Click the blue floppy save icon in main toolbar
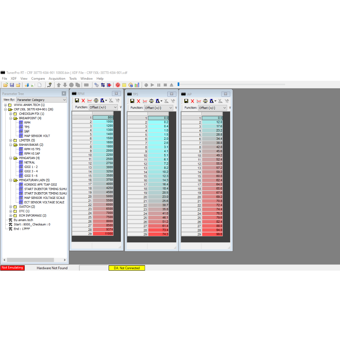The width and height of the screenshot is (340, 340). click(x=12, y=85)
